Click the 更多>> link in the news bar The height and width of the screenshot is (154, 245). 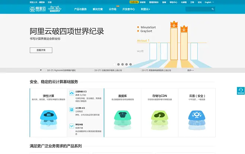point(191,71)
